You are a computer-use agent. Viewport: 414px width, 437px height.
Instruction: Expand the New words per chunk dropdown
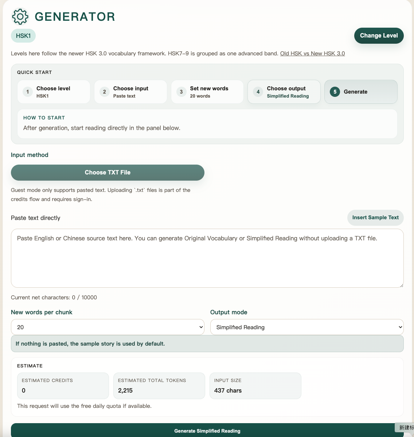click(x=108, y=327)
